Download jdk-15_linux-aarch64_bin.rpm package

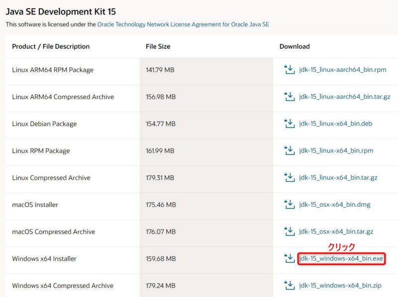click(343, 70)
